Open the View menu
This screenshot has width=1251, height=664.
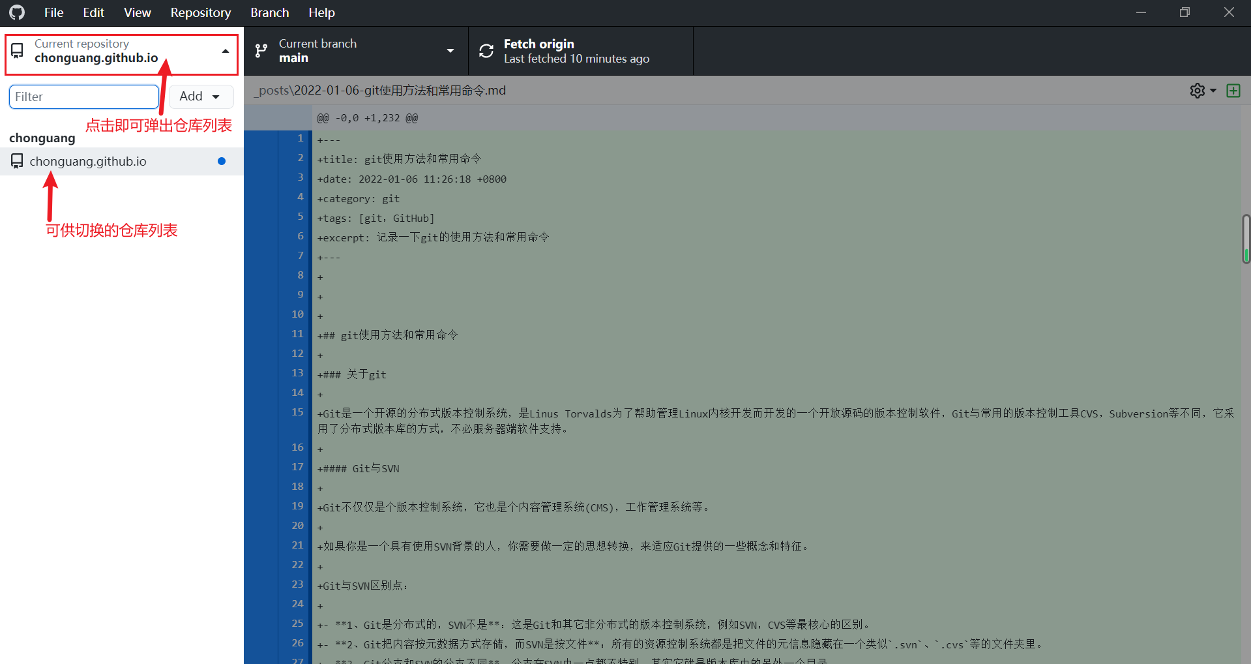click(137, 12)
